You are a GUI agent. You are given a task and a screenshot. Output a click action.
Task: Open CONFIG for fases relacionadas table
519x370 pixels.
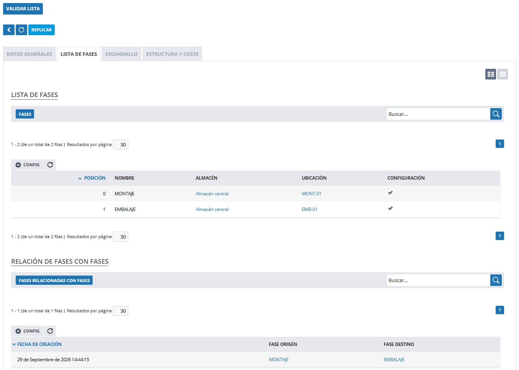click(28, 331)
